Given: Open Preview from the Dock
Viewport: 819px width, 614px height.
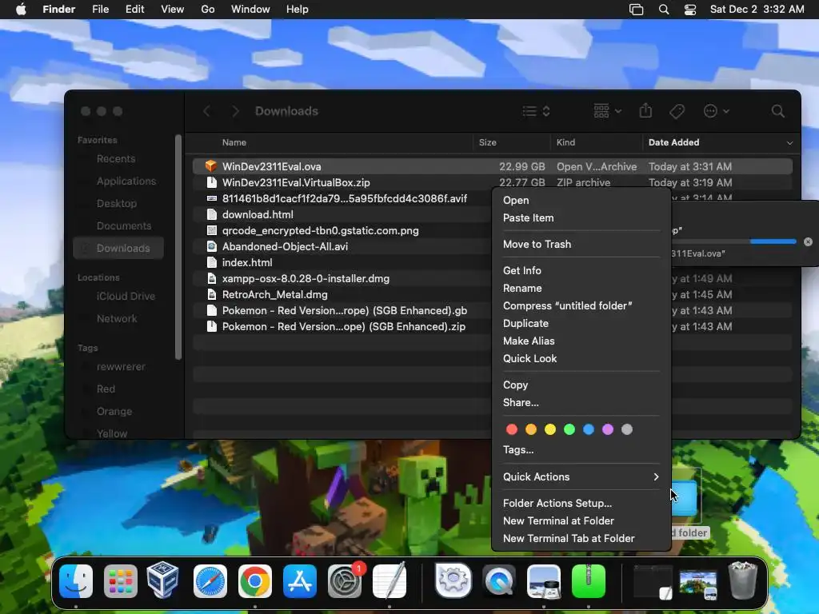Looking at the screenshot, I should 544,581.
